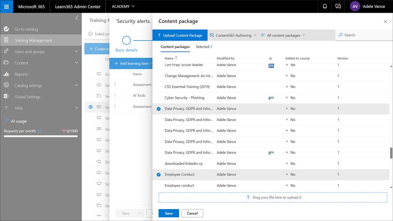This screenshot has height=221, width=393.
Task: Switch to the Selected tab
Action: 204,47
